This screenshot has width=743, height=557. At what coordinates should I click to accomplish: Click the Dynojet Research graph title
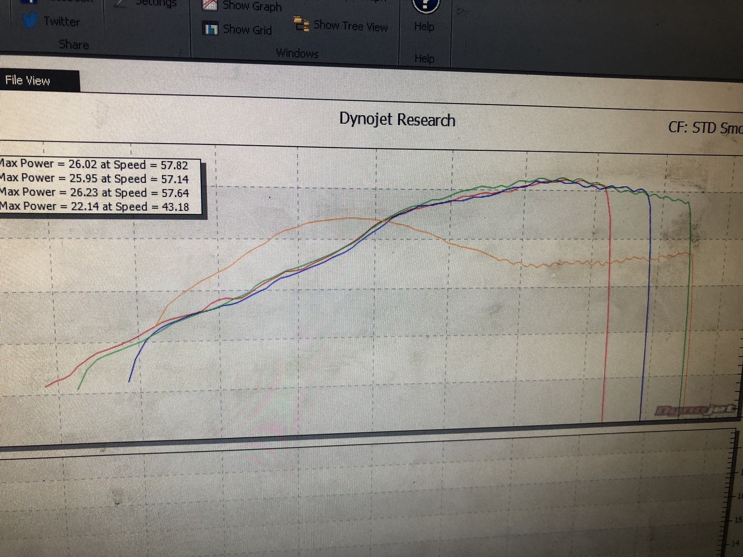coord(397,120)
